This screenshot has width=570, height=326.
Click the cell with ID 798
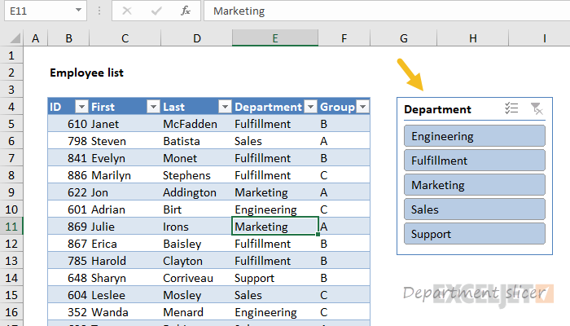[68, 141]
